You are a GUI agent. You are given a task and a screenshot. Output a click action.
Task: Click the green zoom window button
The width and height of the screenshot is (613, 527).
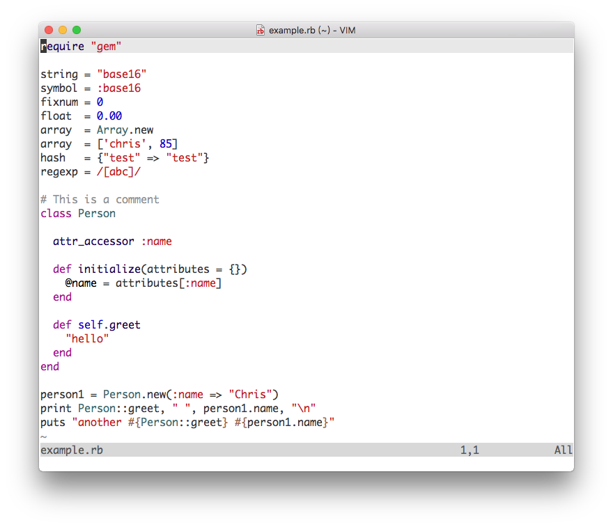[77, 30]
